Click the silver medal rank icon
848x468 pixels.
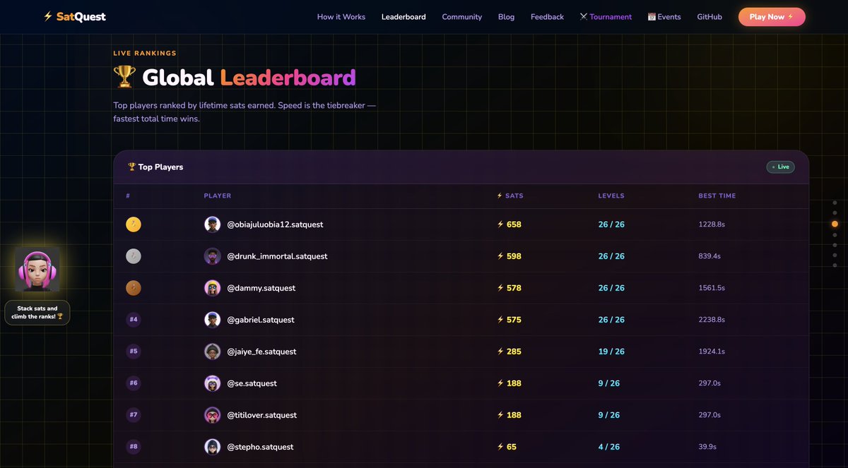click(x=134, y=256)
